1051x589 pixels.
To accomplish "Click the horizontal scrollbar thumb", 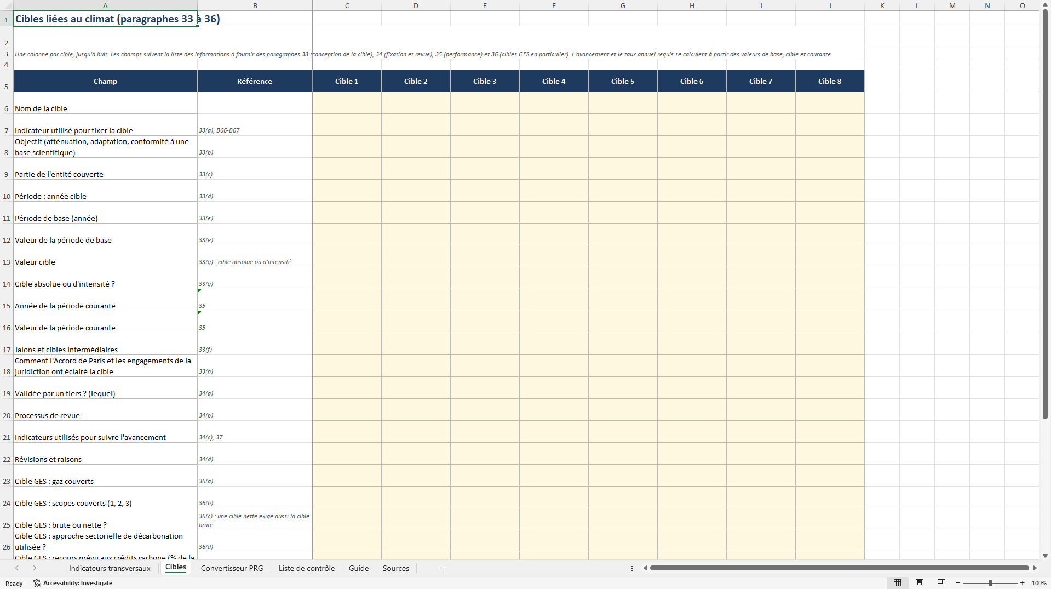I will click(x=839, y=568).
